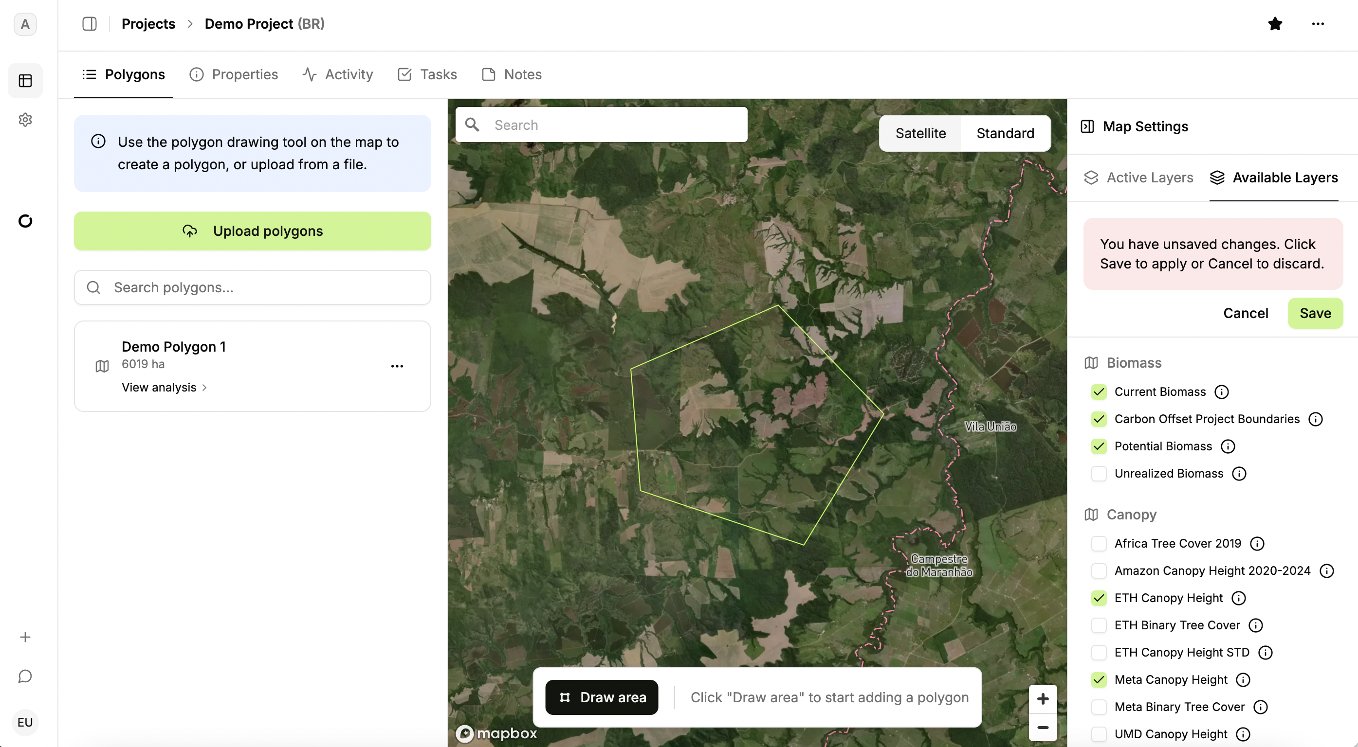
Task: Zoom in on the map
Action: click(1042, 698)
